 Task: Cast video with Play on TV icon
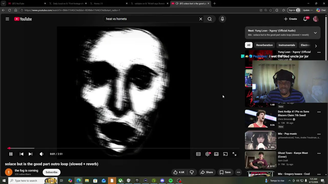[225, 154]
